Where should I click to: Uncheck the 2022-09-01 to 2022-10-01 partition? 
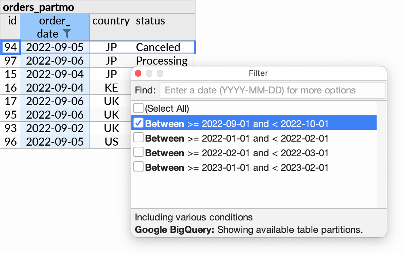tap(138, 124)
